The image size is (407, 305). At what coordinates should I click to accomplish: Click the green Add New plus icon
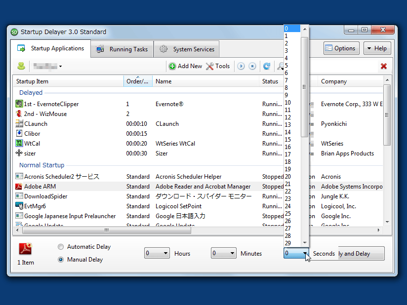(x=172, y=66)
